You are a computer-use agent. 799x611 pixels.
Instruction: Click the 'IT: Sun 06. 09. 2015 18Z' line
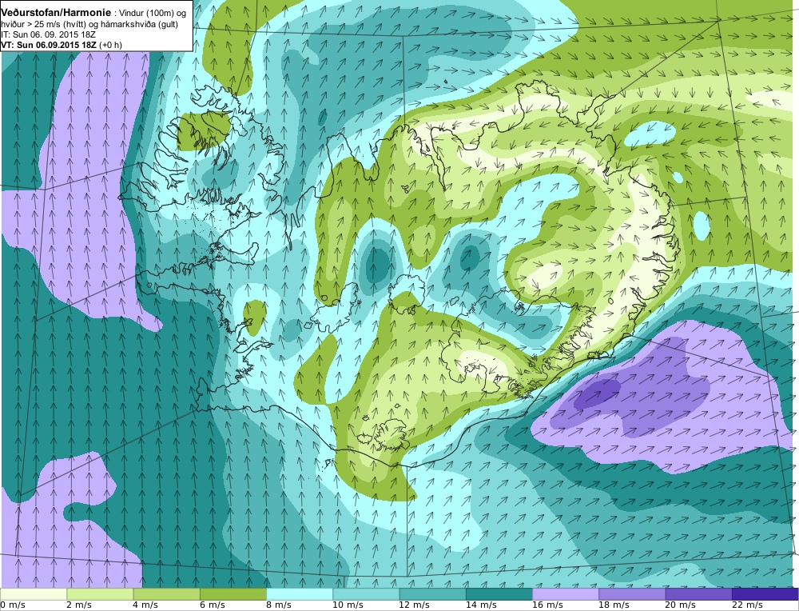(x=49, y=34)
